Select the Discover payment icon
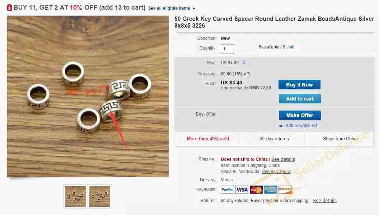Viewport: 379px width, 215px height. point(285,190)
